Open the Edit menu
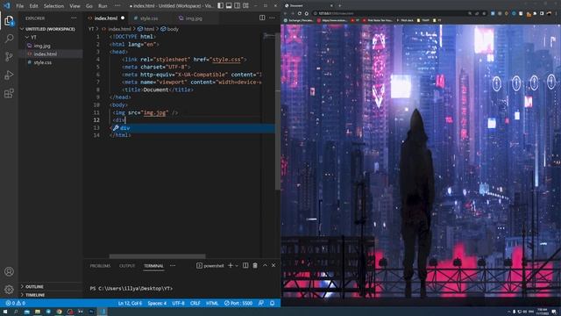 [x=33, y=6]
